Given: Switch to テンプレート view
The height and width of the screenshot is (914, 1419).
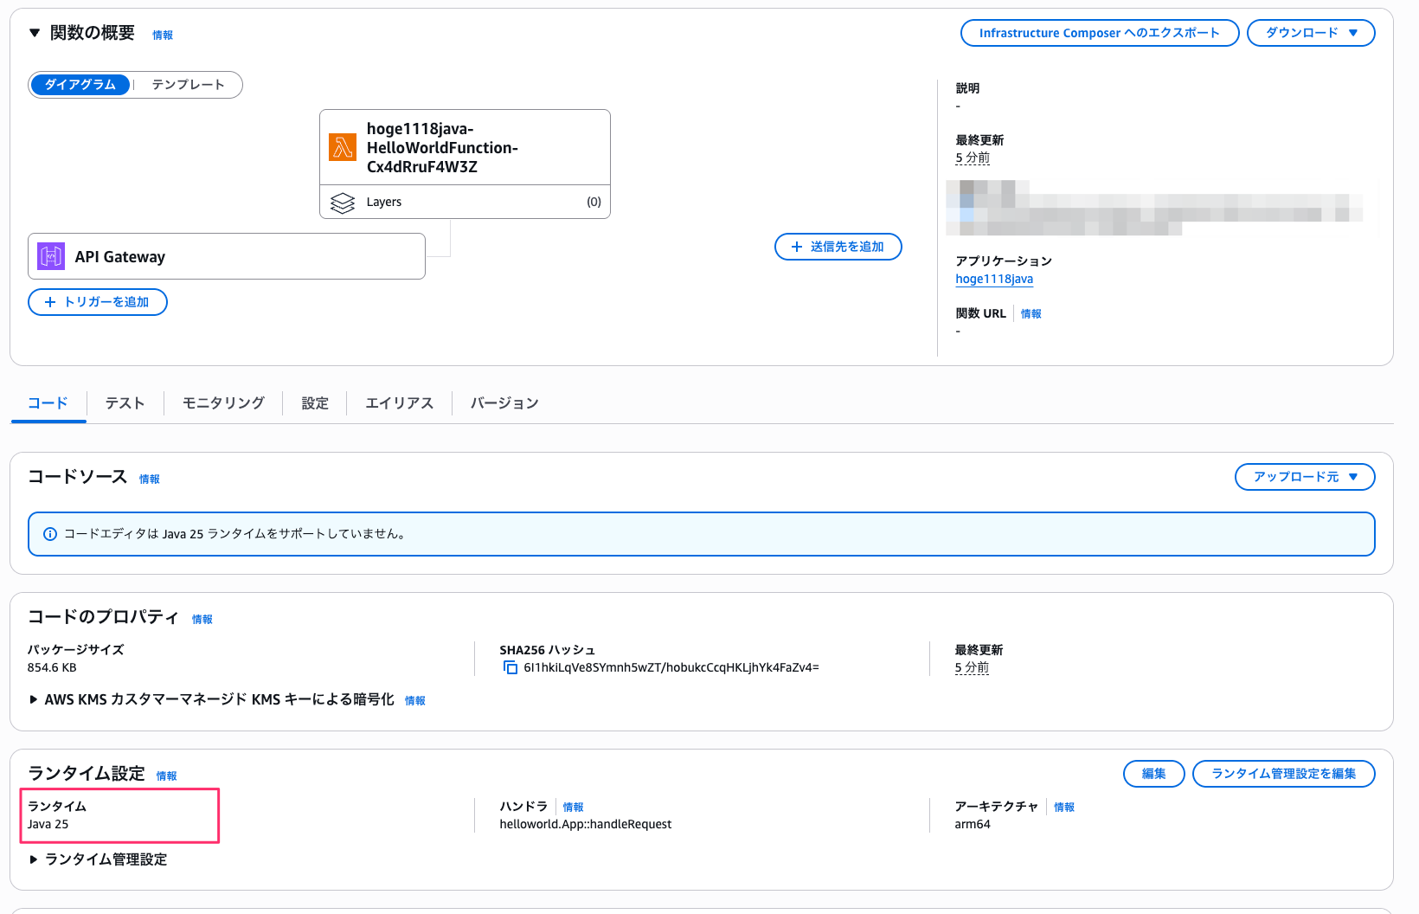Looking at the screenshot, I should [188, 85].
